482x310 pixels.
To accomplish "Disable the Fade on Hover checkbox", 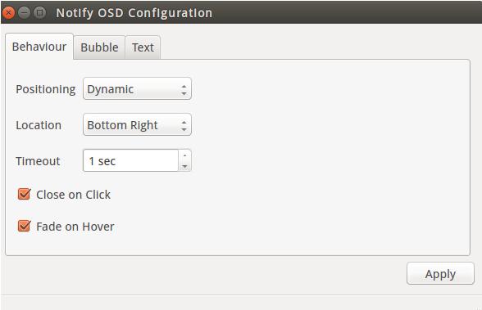I will click(x=24, y=226).
